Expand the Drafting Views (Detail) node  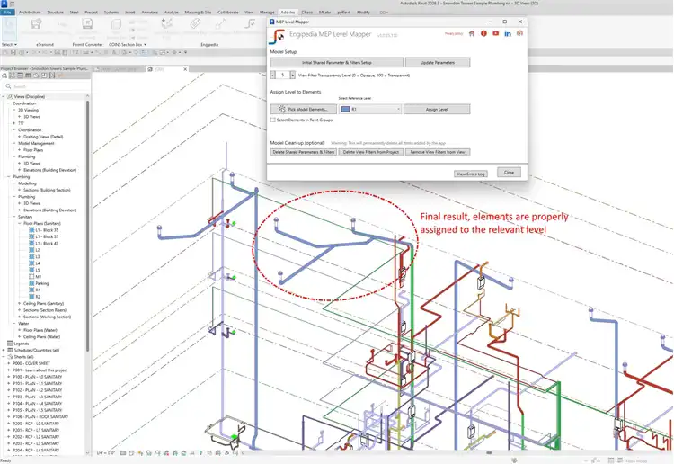(20, 137)
